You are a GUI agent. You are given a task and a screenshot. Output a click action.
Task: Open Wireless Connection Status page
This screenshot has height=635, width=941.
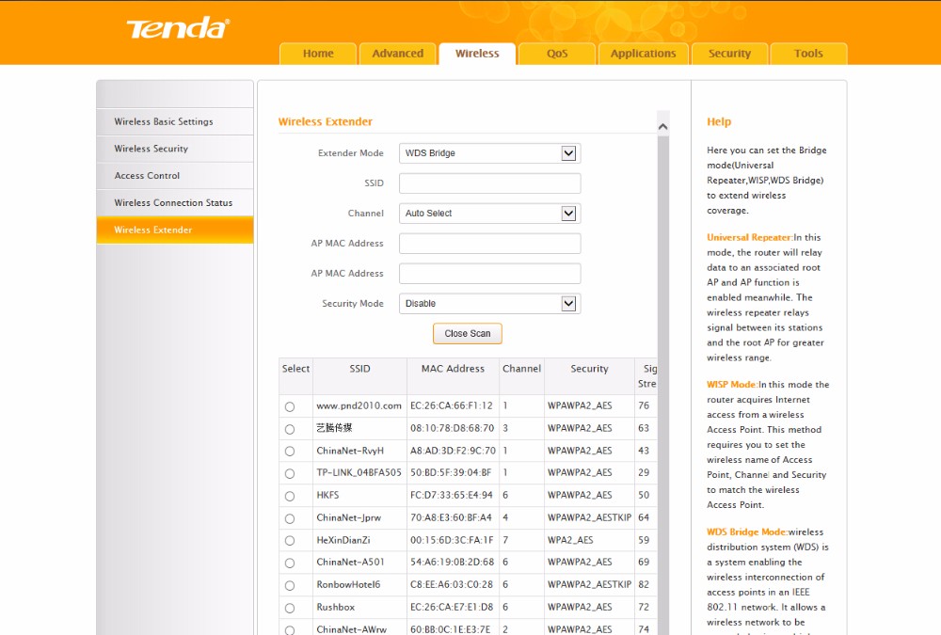pyautogui.click(x=173, y=203)
